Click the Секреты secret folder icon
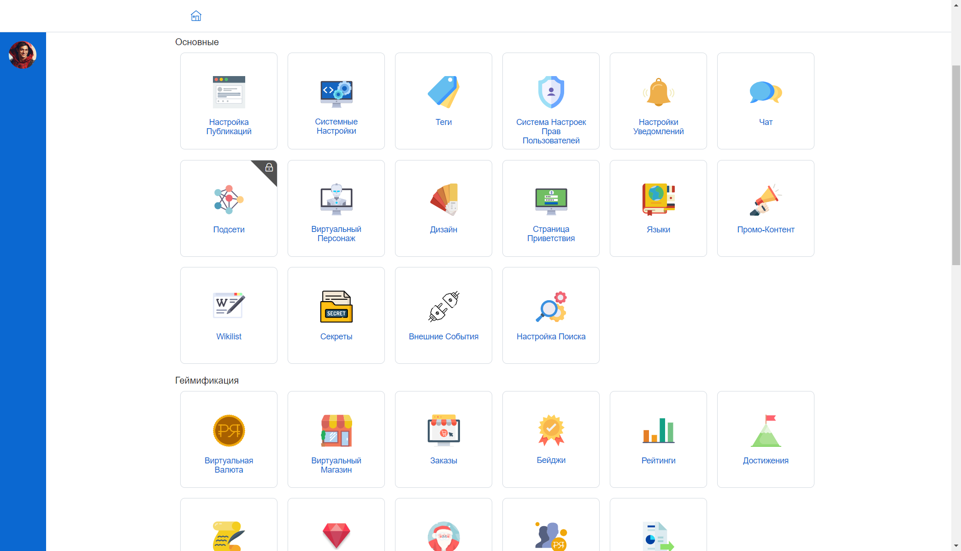The height and width of the screenshot is (551, 961). click(x=336, y=307)
